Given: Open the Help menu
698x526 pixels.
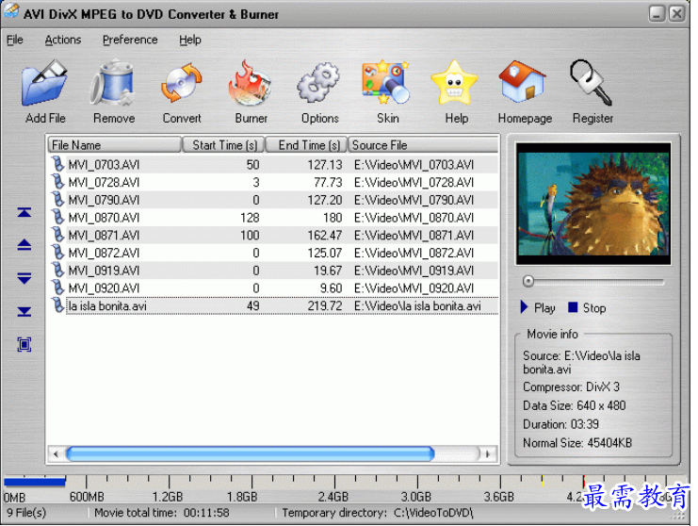Looking at the screenshot, I should coord(190,41).
